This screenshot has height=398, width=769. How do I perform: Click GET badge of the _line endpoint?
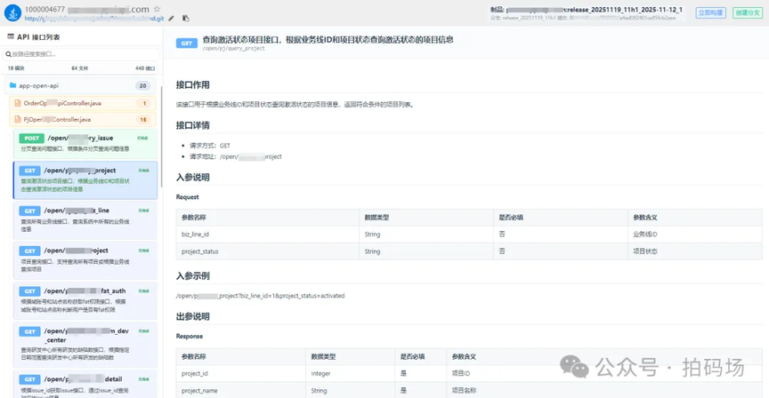coord(29,211)
